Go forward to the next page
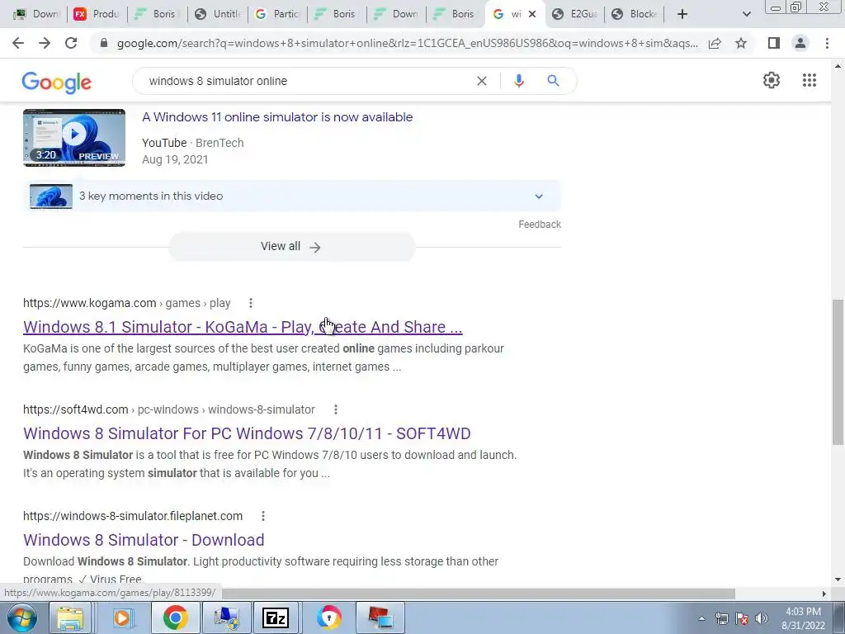 [45, 43]
